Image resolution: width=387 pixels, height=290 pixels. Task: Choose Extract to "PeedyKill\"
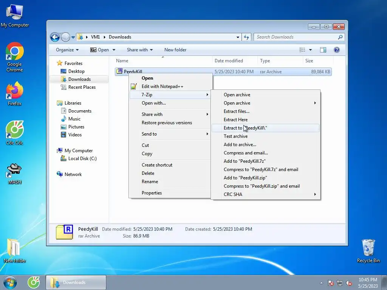tap(266, 128)
